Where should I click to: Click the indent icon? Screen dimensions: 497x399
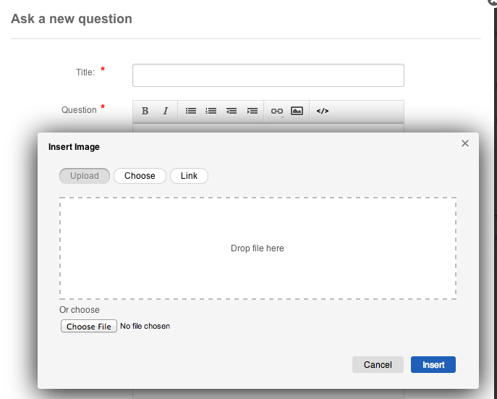coord(252,111)
